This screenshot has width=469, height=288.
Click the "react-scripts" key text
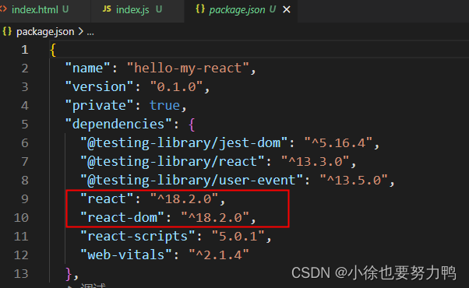(x=138, y=237)
